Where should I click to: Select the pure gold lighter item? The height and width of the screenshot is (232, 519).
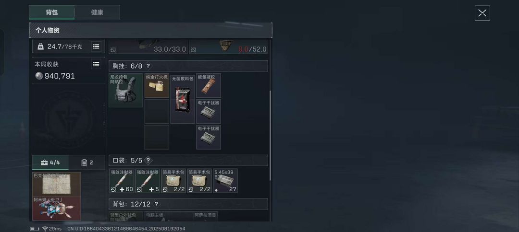(x=157, y=86)
